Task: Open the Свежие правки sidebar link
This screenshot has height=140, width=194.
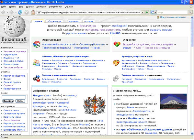Action: click(x=12, y=82)
